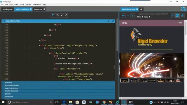Expand the Footer Basic.css file panel

coord(58,91)
